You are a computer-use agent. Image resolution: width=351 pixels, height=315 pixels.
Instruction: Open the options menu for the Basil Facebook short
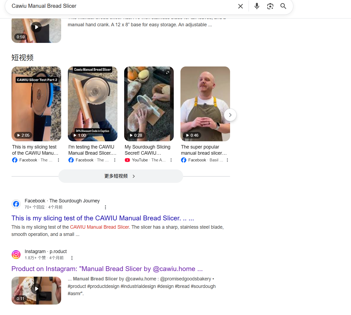click(x=227, y=160)
